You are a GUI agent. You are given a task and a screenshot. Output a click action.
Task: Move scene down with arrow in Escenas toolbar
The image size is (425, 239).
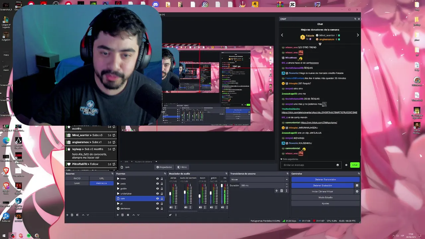(x=88, y=215)
